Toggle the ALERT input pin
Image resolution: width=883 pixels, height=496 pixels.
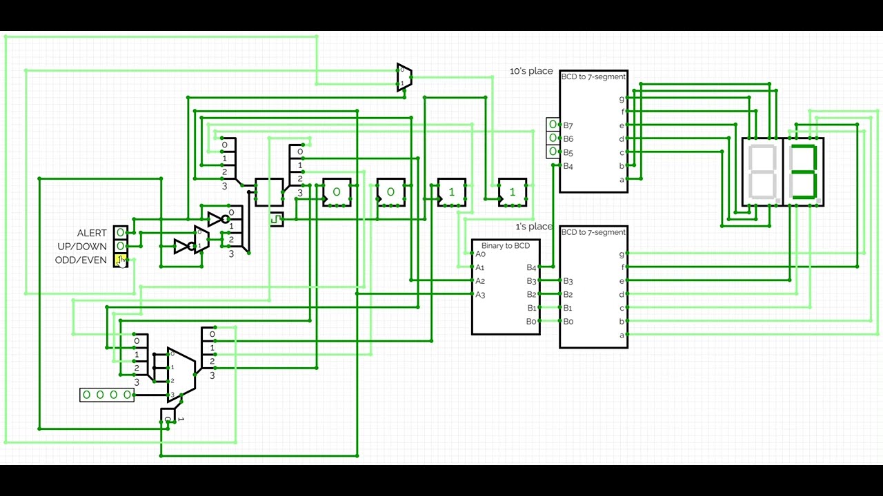coord(121,233)
